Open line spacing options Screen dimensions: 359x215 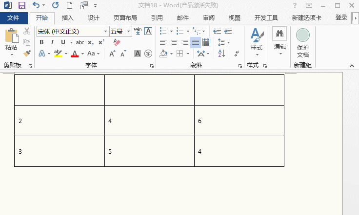[x=224, y=42]
